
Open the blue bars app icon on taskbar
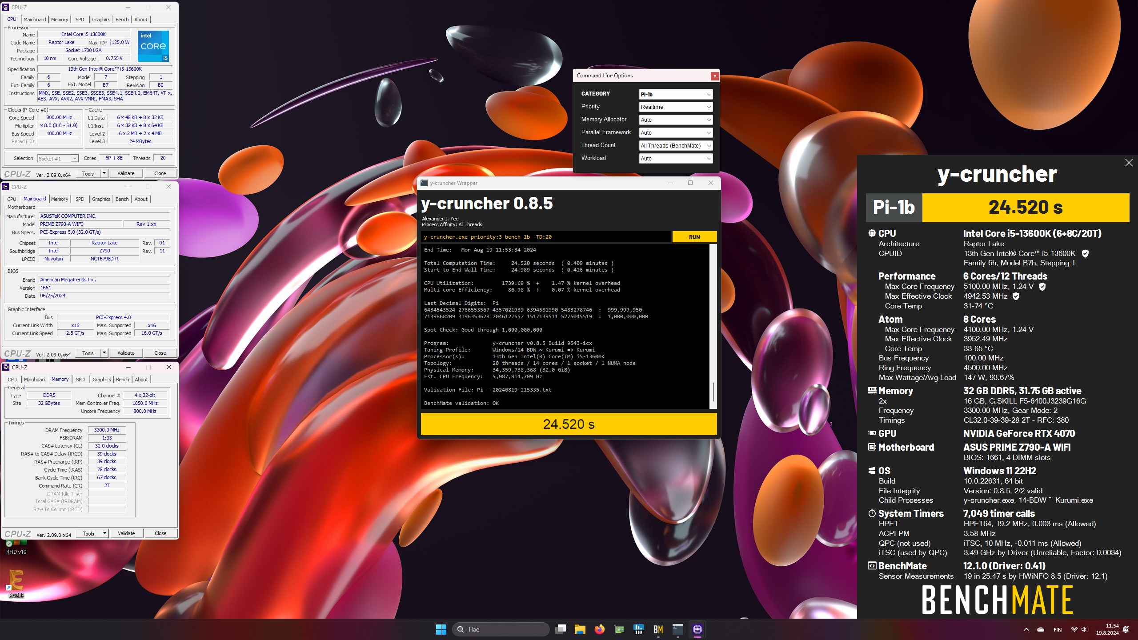tap(639, 629)
